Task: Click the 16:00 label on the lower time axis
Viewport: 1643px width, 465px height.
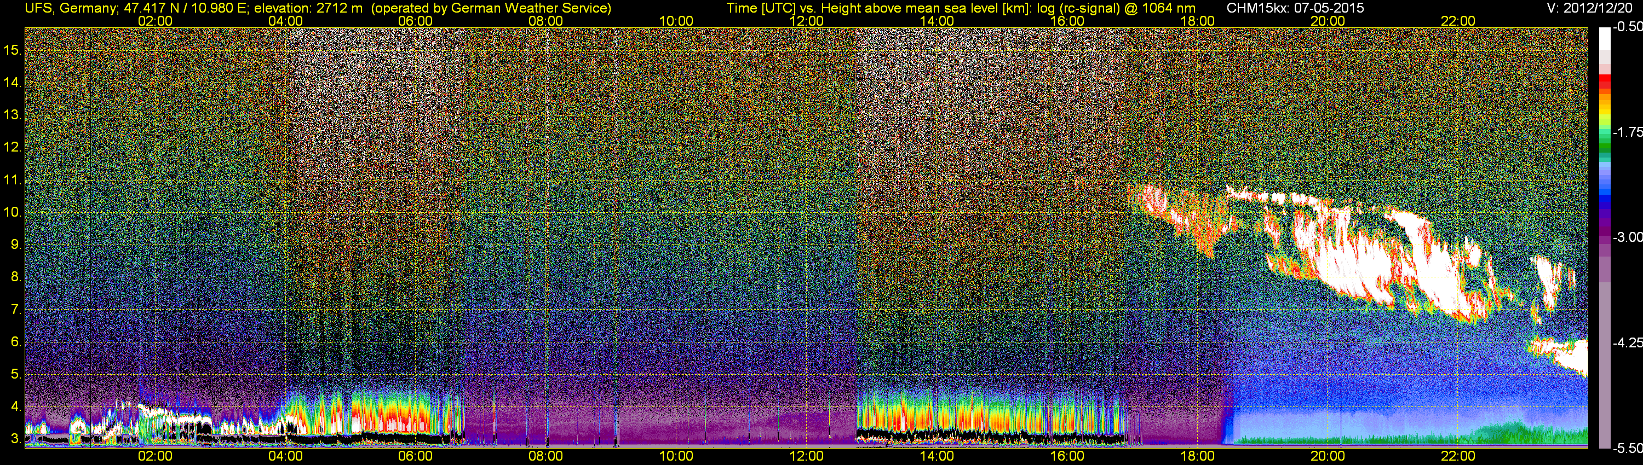Action: click(1067, 456)
